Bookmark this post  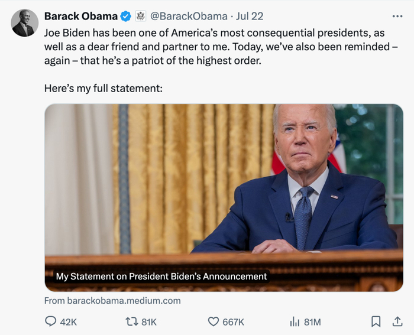376,321
